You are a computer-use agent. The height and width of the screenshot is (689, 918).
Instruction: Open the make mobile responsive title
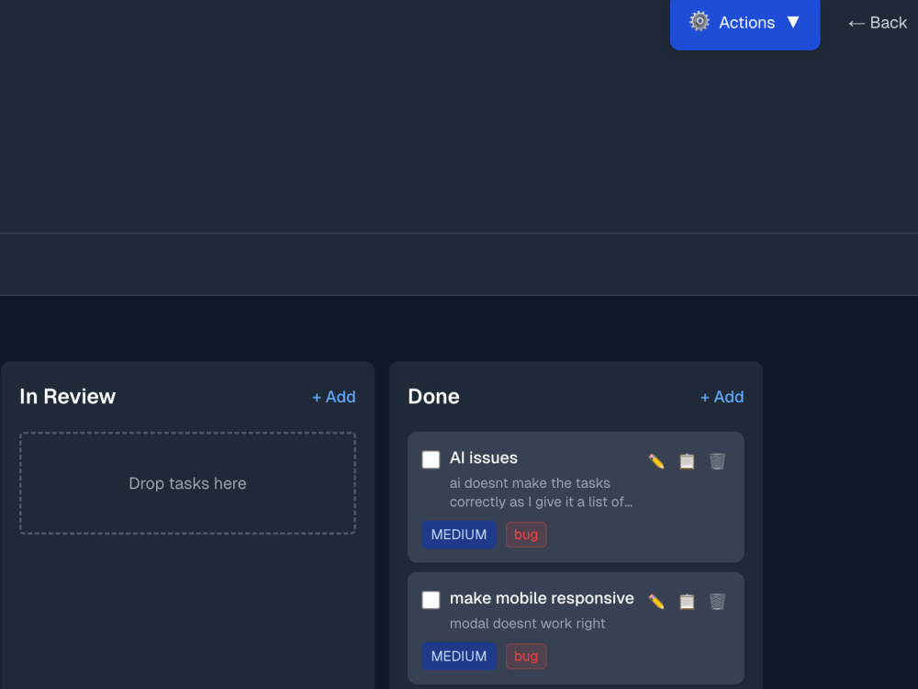tap(542, 598)
